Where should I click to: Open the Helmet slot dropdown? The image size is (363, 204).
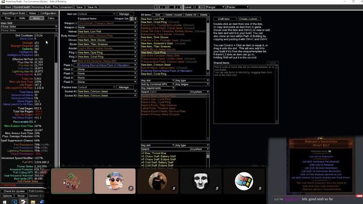107,32
